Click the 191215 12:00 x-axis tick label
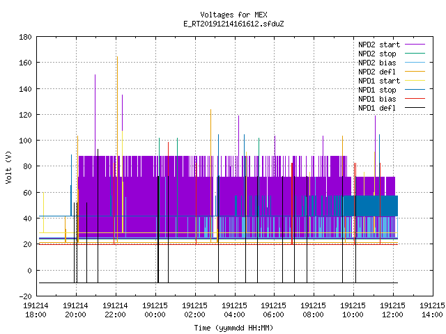446x334 pixels. coord(392,310)
